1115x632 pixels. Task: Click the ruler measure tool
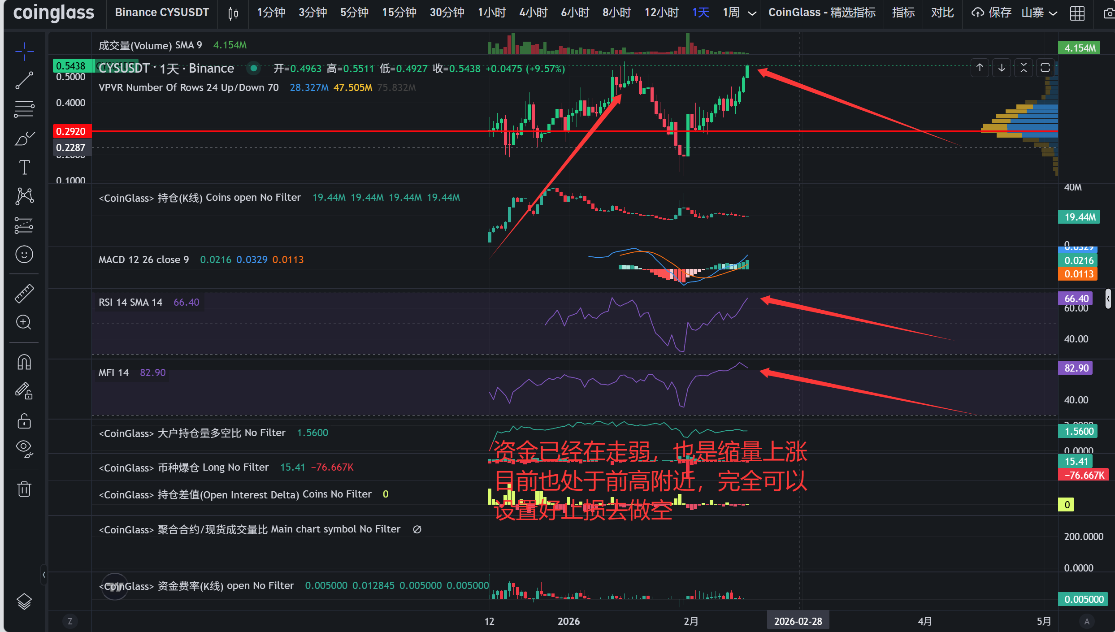click(24, 294)
